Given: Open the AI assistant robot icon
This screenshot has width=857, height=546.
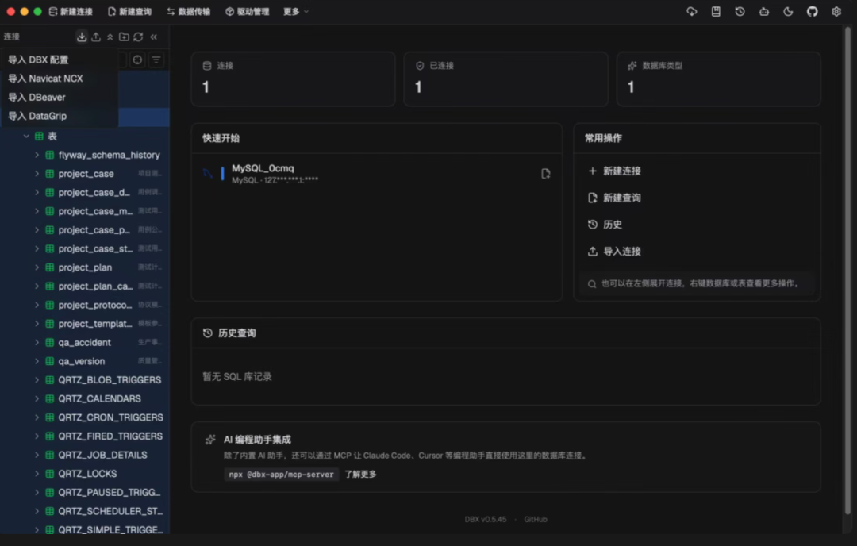Looking at the screenshot, I should (764, 11).
